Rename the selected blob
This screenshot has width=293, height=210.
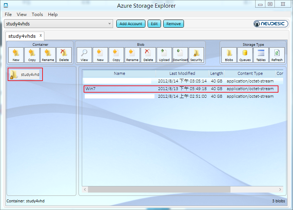coord(132,55)
